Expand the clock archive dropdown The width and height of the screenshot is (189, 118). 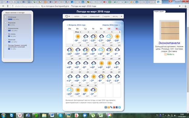coord(68,16)
